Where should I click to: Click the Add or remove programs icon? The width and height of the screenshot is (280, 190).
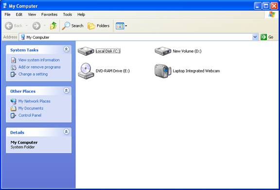point(14,67)
